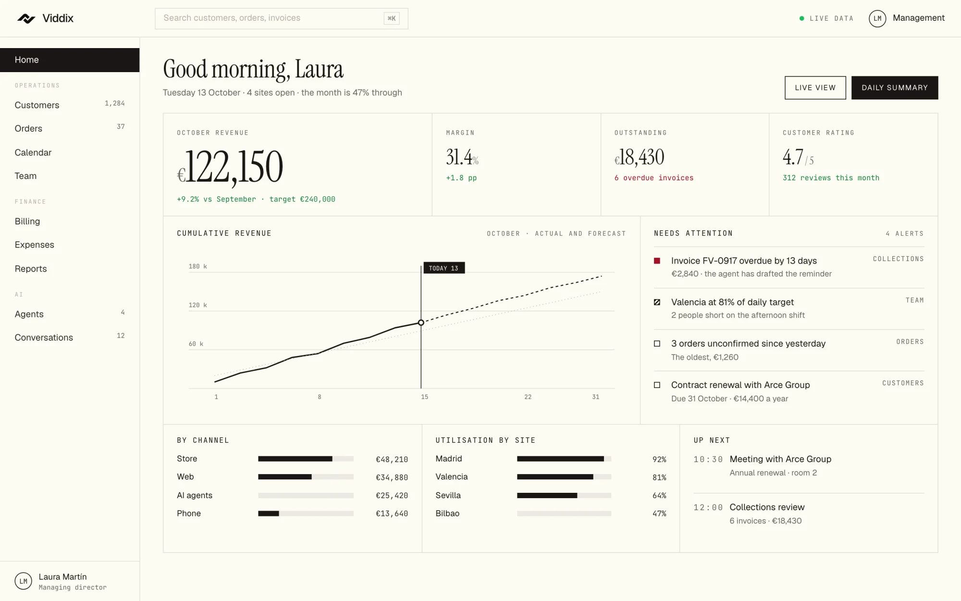Open the 12:00 Collections review event
Viewport: 961px width, 601px height.
[809, 513]
